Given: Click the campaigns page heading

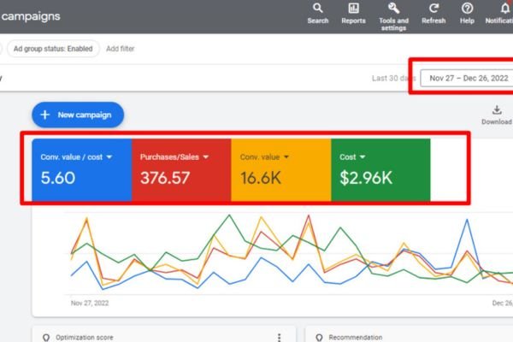Looking at the screenshot, I should [31, 16].
